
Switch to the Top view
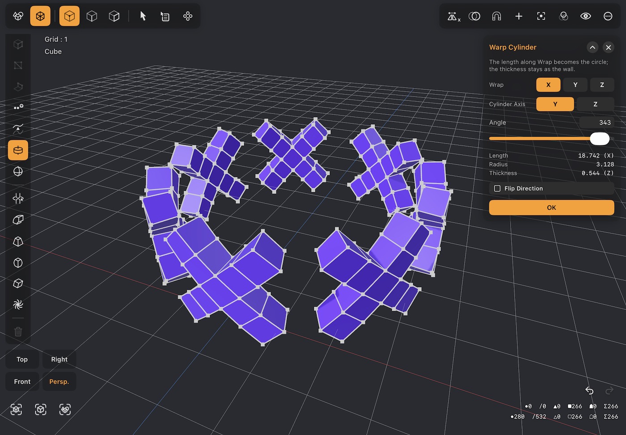coord(22,359)
